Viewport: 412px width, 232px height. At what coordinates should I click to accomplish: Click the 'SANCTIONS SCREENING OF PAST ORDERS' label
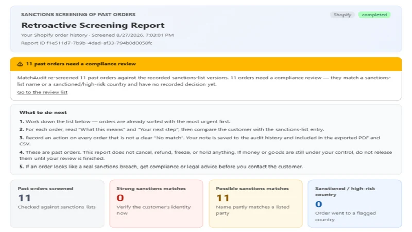pyautogui.click(x=78, y=15)
